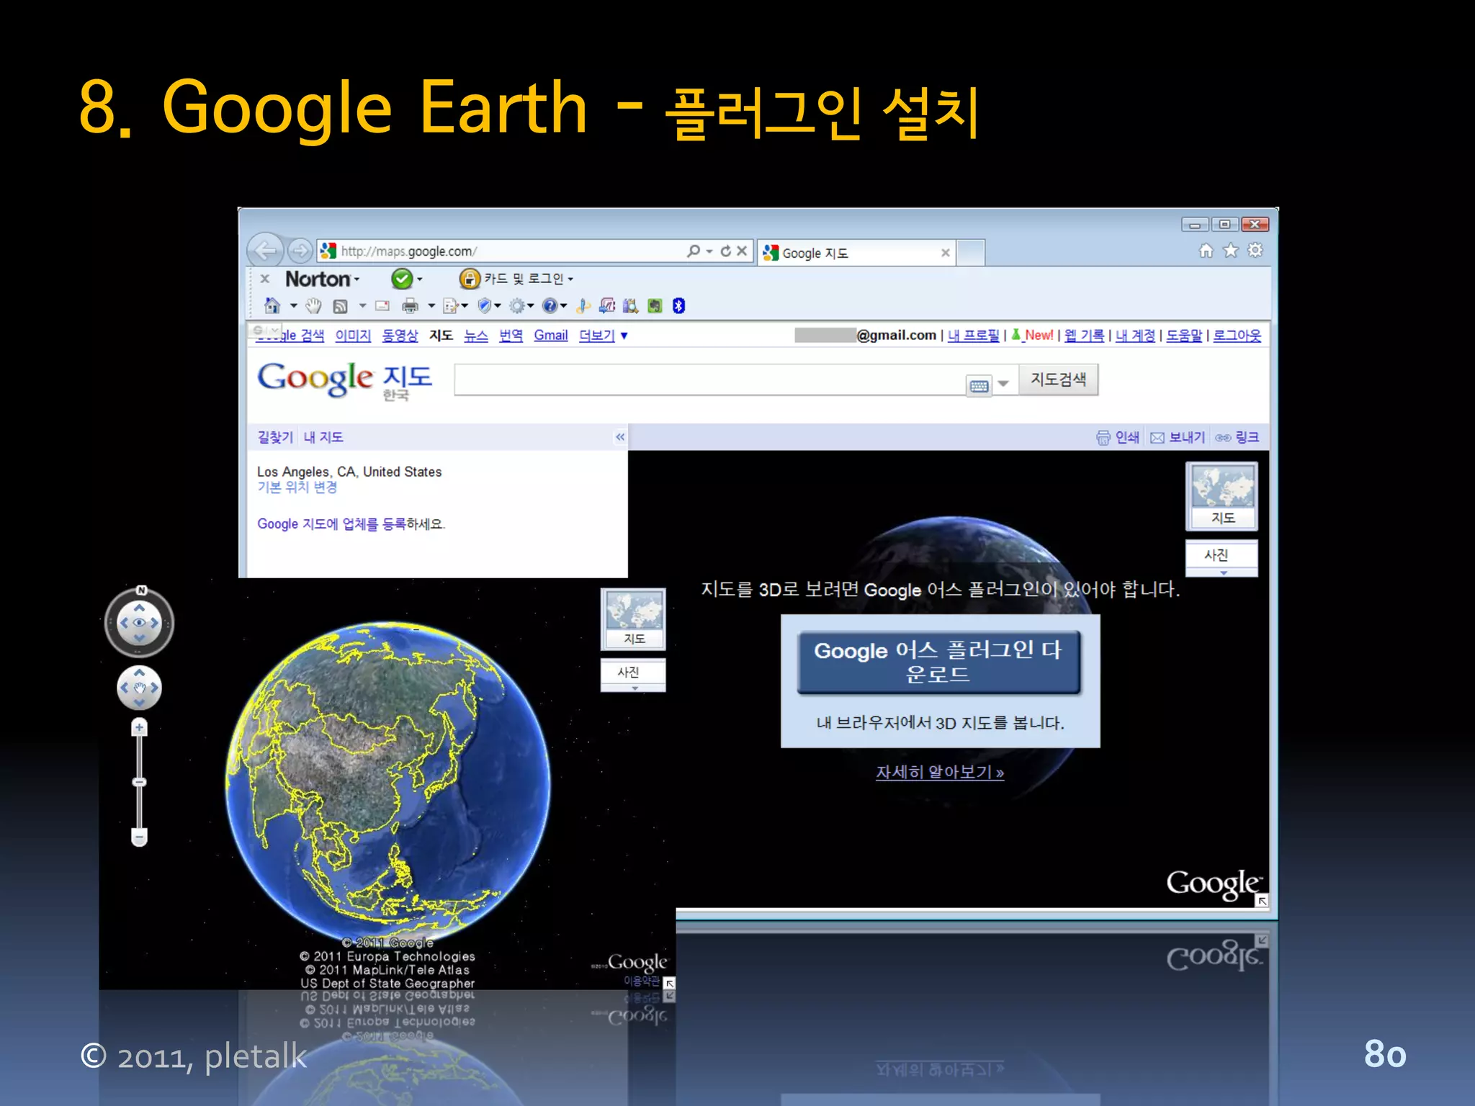Open the address bar search dropdown arrow
This screenshot has width=1475, height=1106.
click(x=709, y=251)
